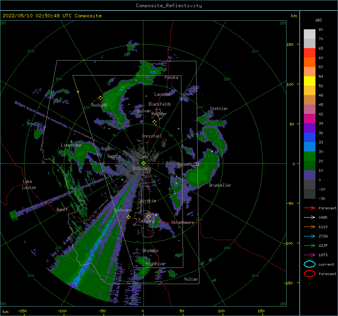Select the white 04DK arrow legend icon
The height and width of the screenshot is (316, 338).
pyautogui.click(x=309, y=217)
